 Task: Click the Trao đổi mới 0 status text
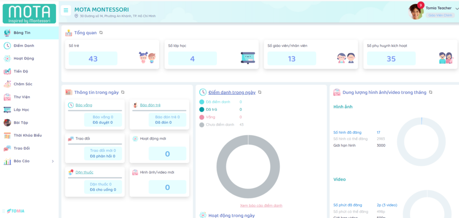pyautogui.click(x=103, y=150)
